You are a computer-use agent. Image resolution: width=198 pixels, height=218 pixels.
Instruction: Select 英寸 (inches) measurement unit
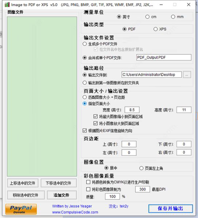119,17
